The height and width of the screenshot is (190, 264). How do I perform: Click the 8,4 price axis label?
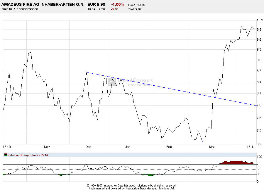(259, 82)
